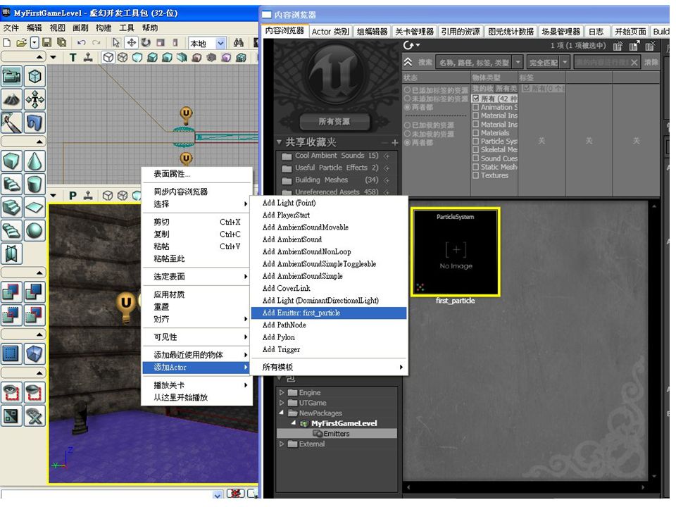676x507 pixels.
Task: Select camera mode icon in left toolbox
Action: 12,77
